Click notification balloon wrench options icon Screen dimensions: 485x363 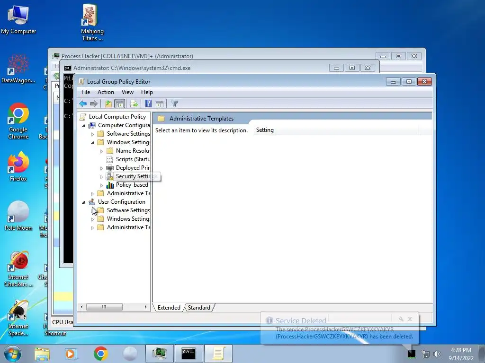pyautogui.click(x=401, y=319)
